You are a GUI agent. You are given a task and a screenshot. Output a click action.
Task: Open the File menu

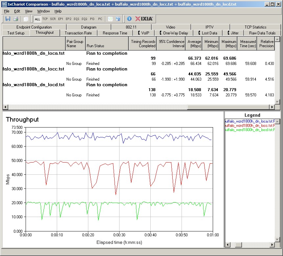tap(7, 11)
